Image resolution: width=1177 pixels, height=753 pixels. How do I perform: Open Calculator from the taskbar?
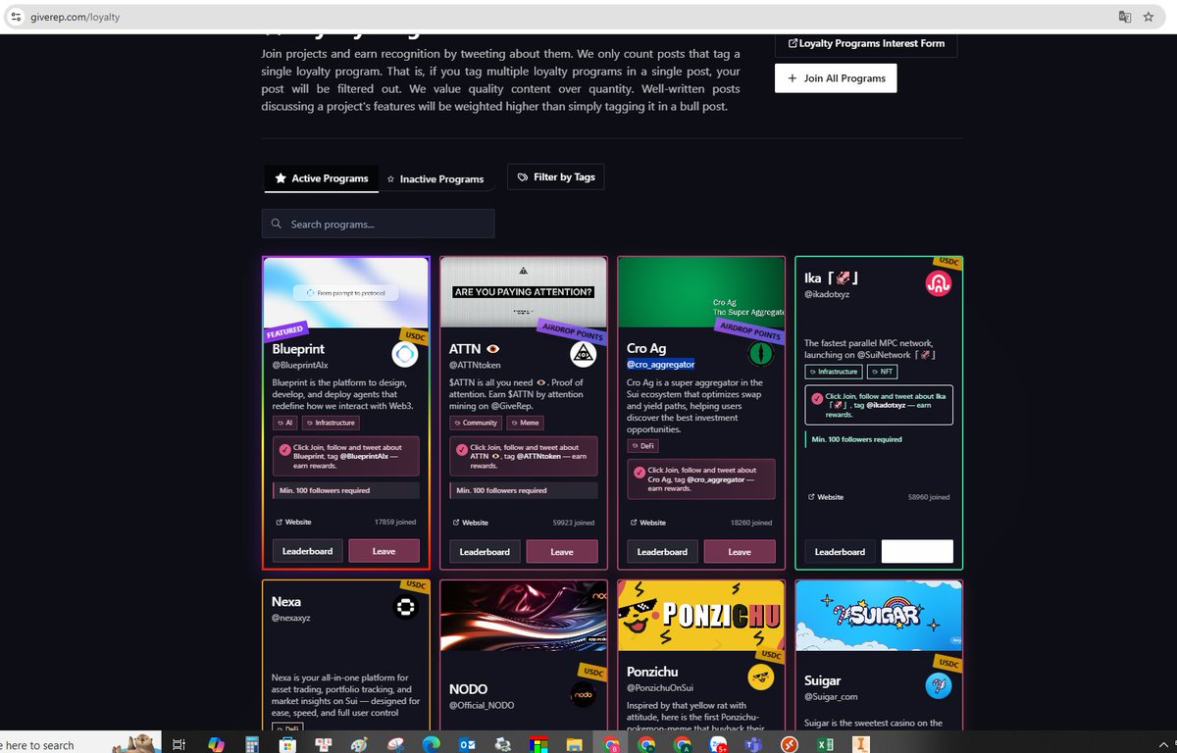[x=251, y=744]
